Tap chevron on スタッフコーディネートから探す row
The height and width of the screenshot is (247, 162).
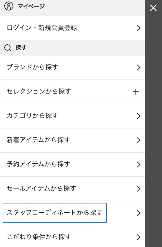point(139,213)
